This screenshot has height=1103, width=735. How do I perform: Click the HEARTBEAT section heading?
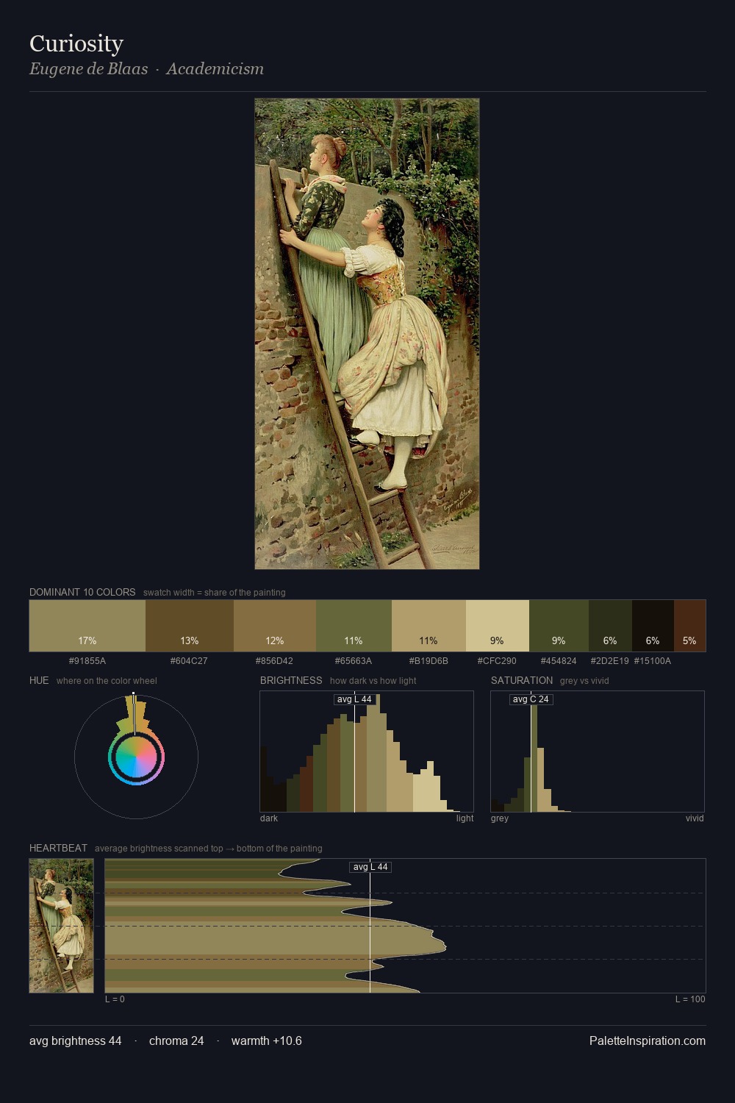(x=58, y=848)
